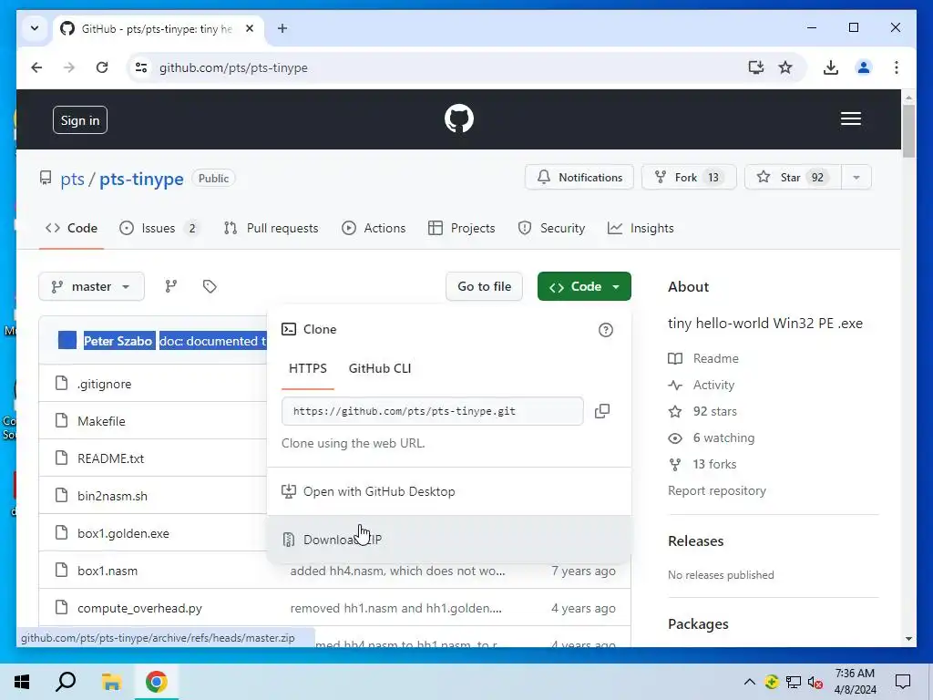Screen dimensions: 933x700
Task: Reload the current page
Action: [x=102, y=67]
